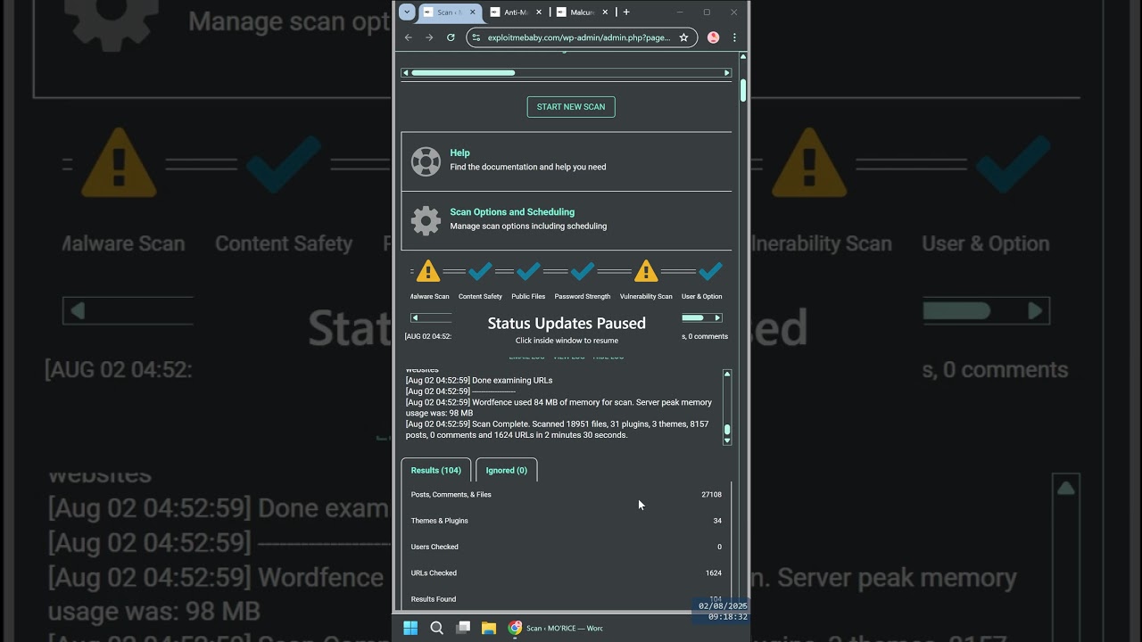Go back with the browser back arrow
1142x642 pixels.
point(408,37)
